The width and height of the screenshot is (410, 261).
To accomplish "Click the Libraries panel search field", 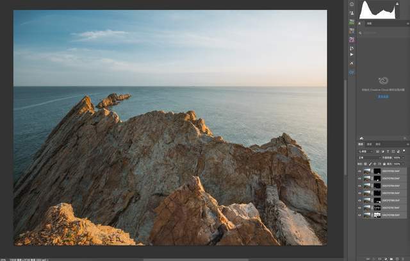I will coord(383,33).
